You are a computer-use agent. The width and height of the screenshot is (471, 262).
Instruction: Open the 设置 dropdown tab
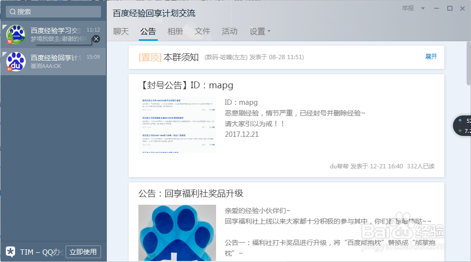point(260,31)
